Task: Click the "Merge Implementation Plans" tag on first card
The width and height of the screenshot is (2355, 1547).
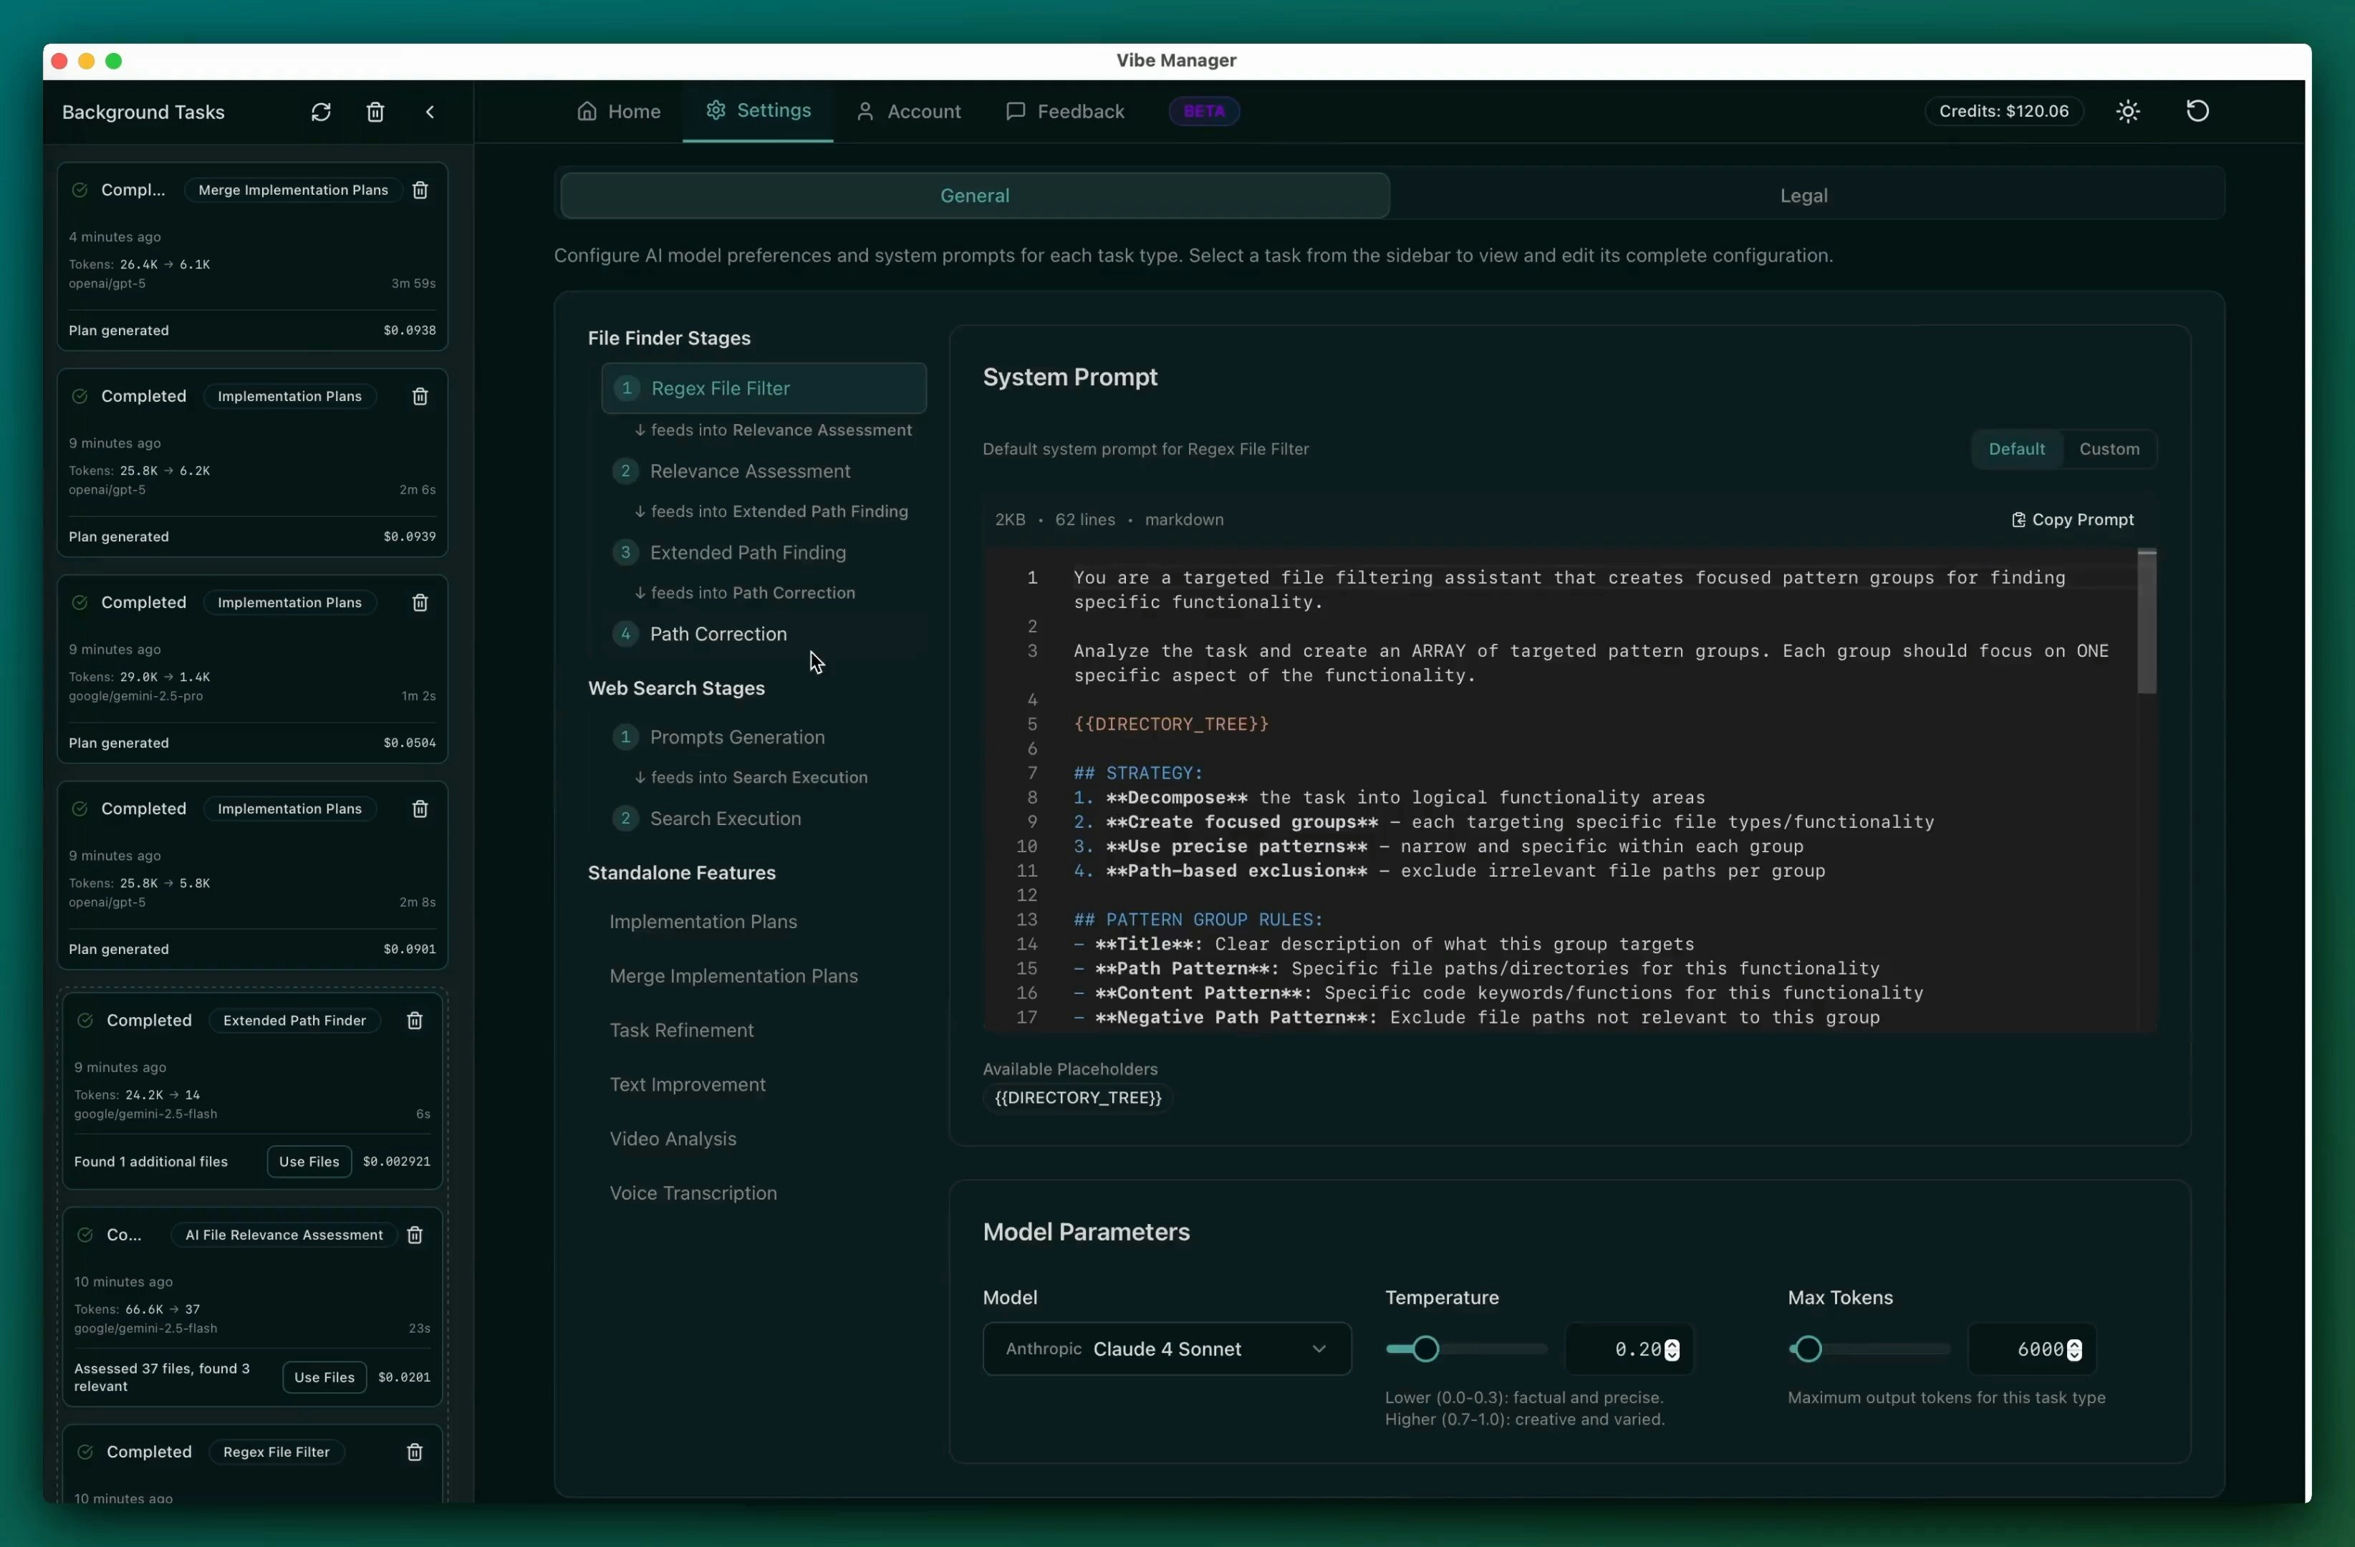Action: click(x=293, y=190)
